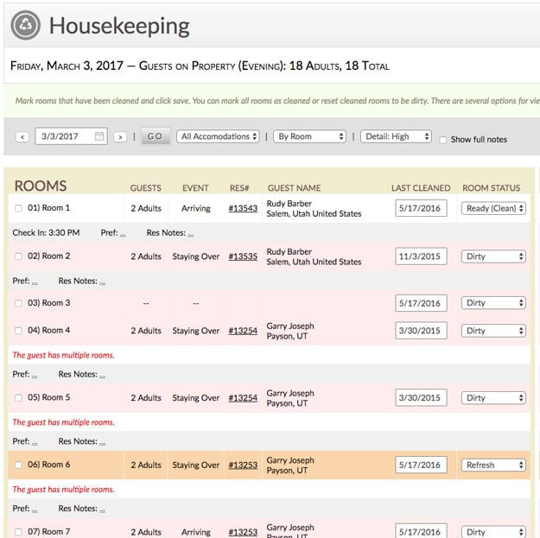Check the 05) Room 5 checkbox
540x538 pixels.
pos(18,397)
